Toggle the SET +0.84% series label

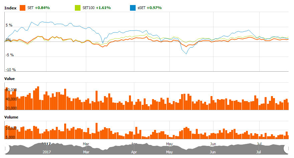click(x=38, y=7)
